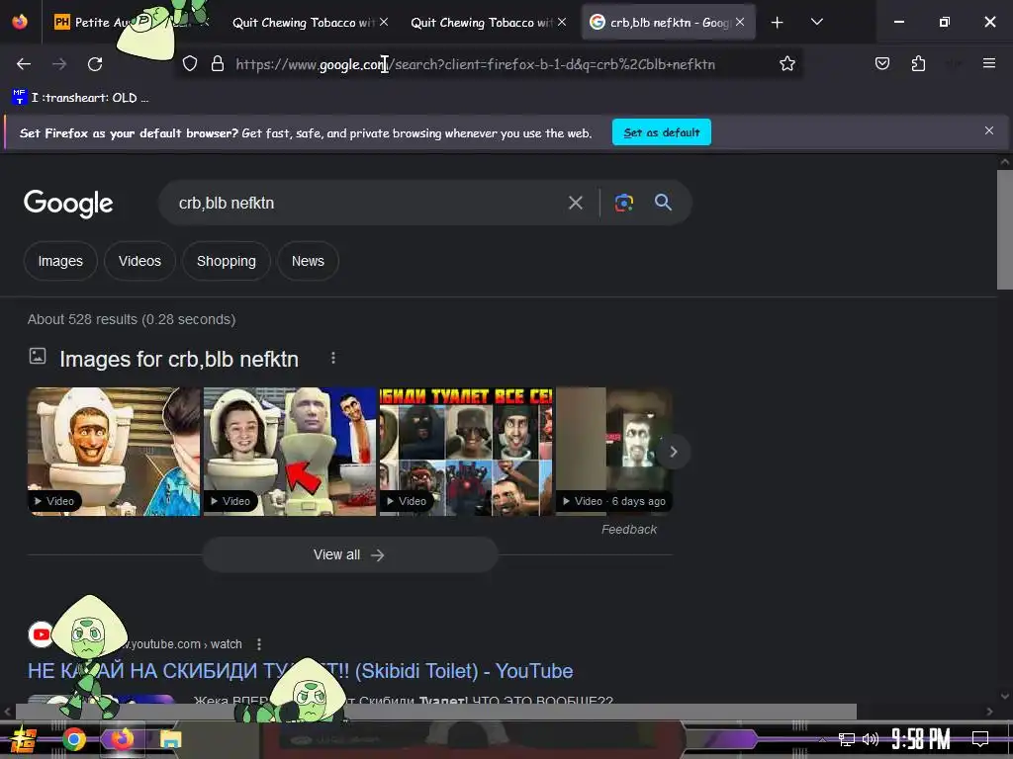
Task: Submit search with magnifier icon
Action: click(x=663, y=203)
